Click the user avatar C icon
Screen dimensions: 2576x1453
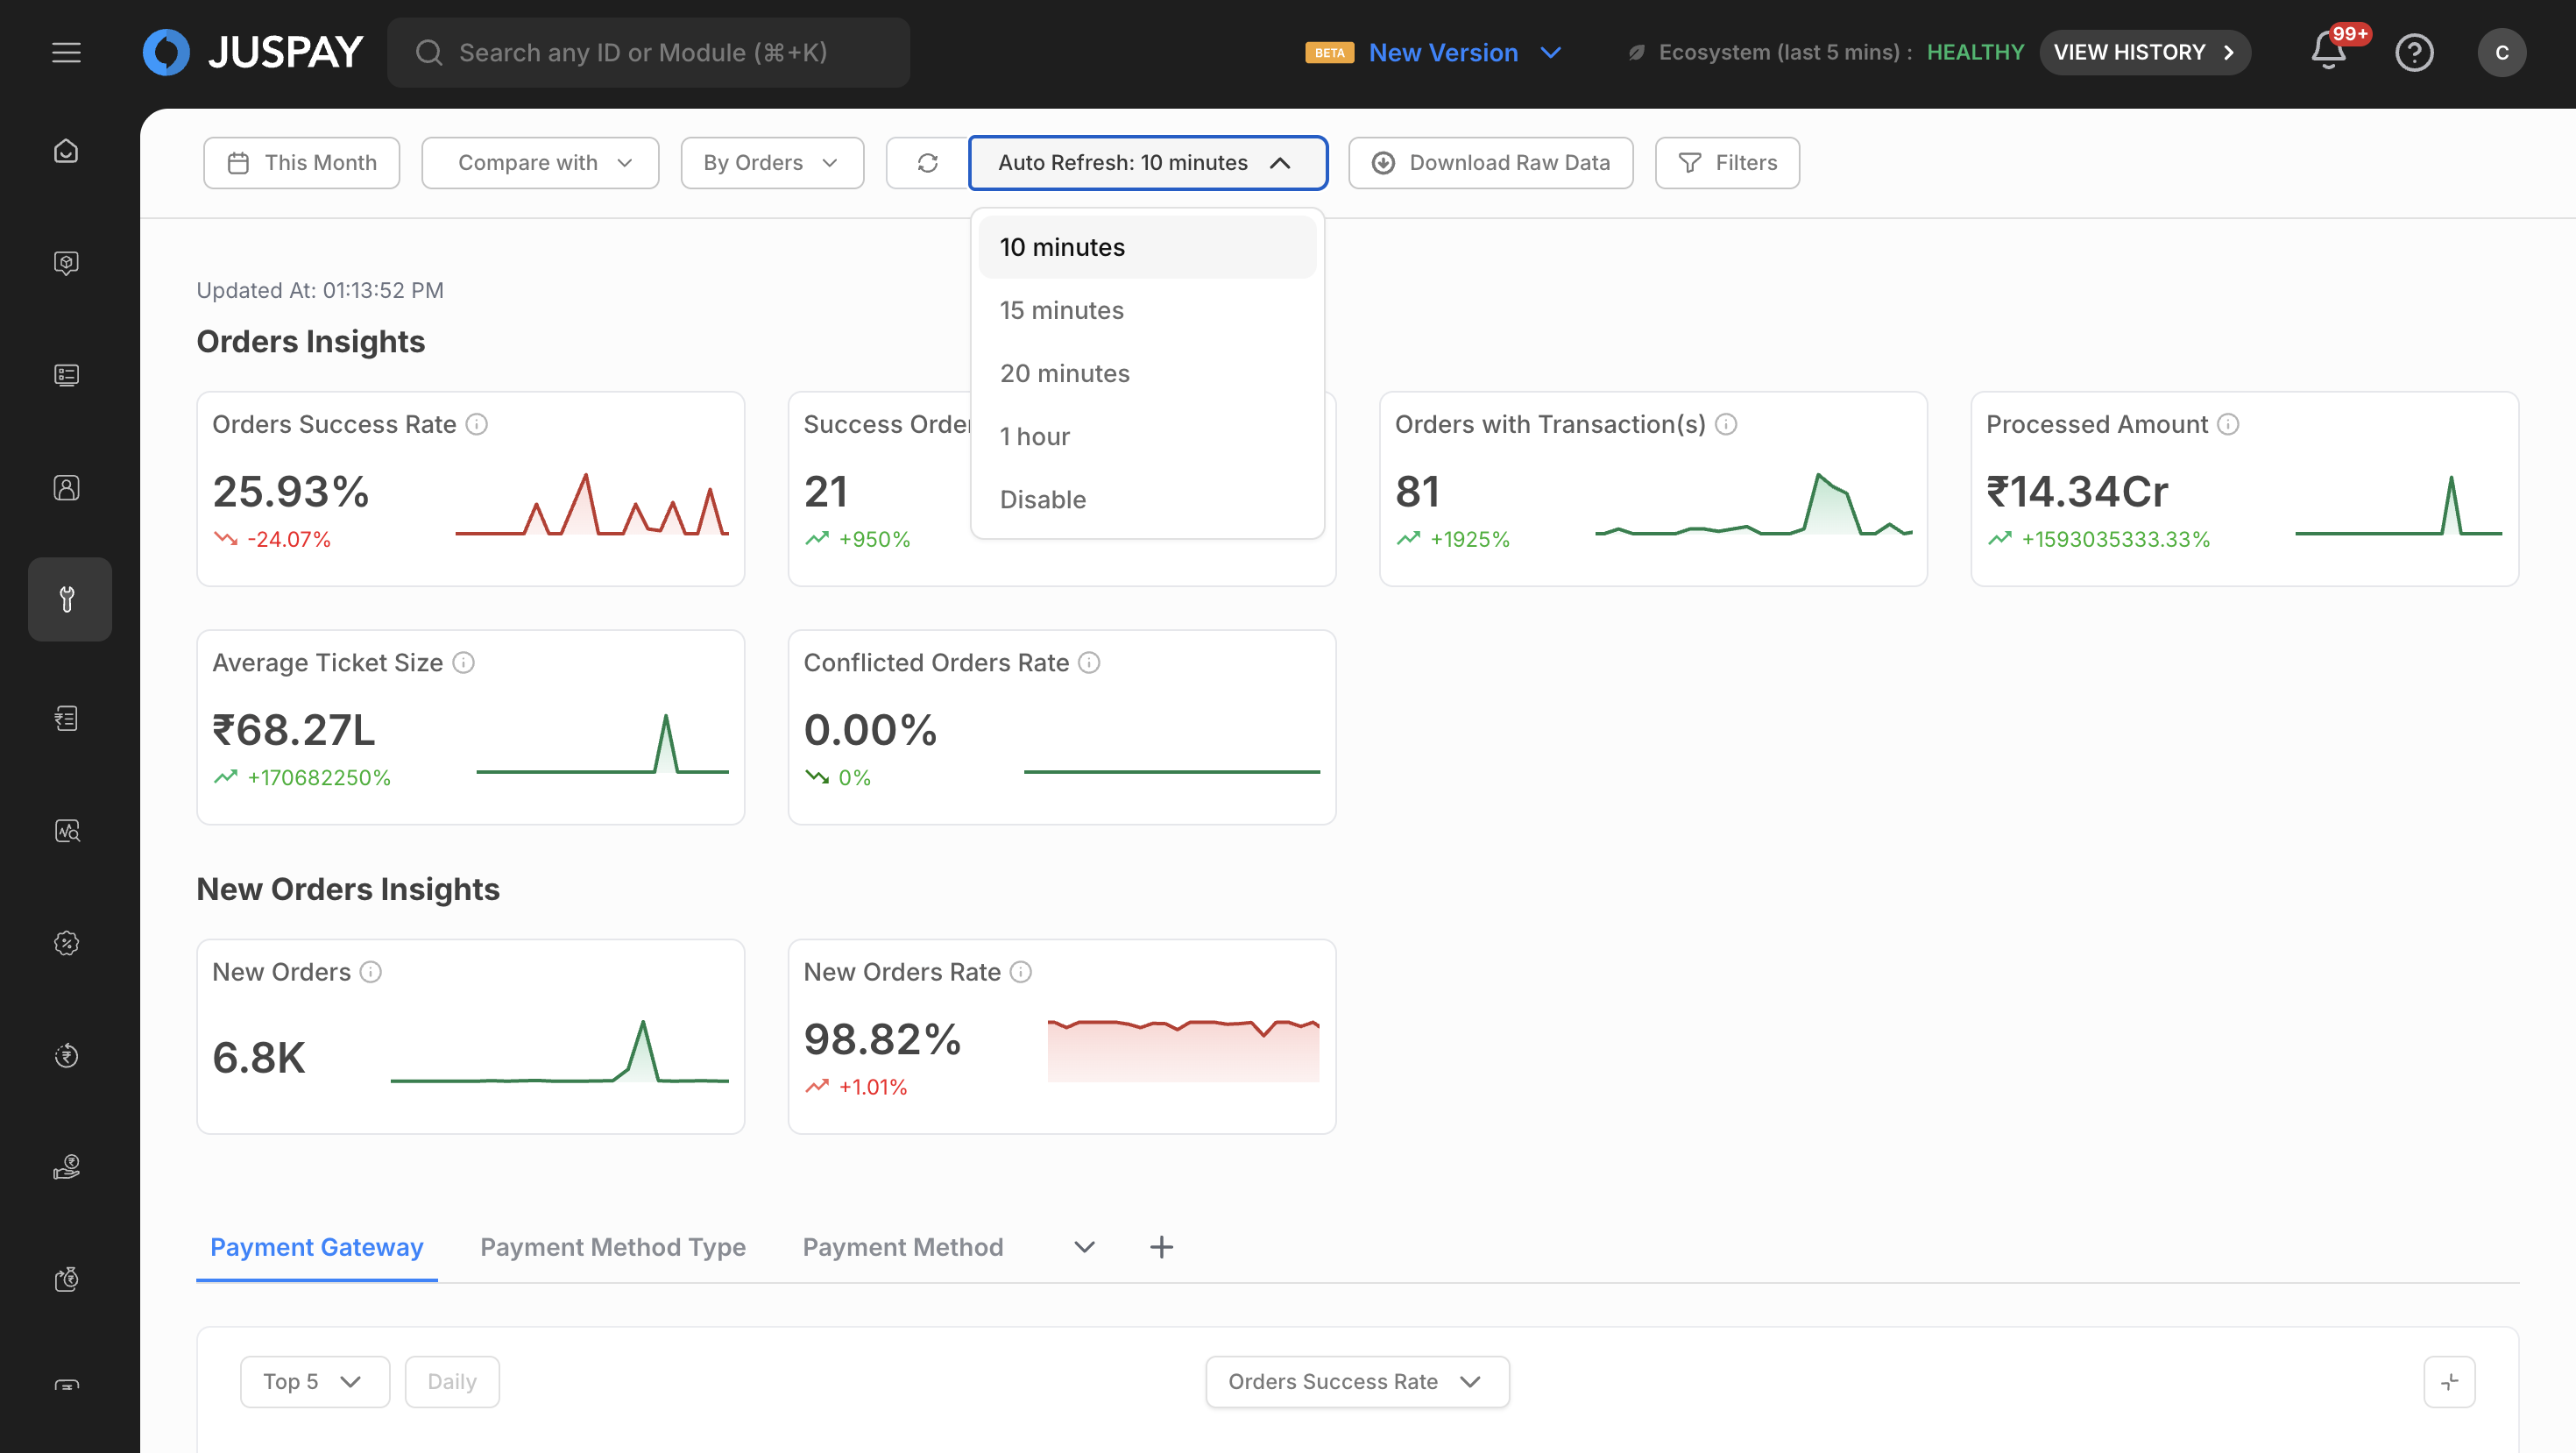(2501, 52)
